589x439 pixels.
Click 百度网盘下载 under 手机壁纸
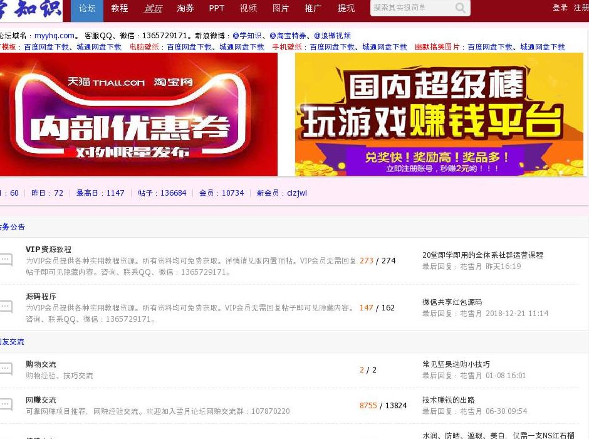click(332, 47)
